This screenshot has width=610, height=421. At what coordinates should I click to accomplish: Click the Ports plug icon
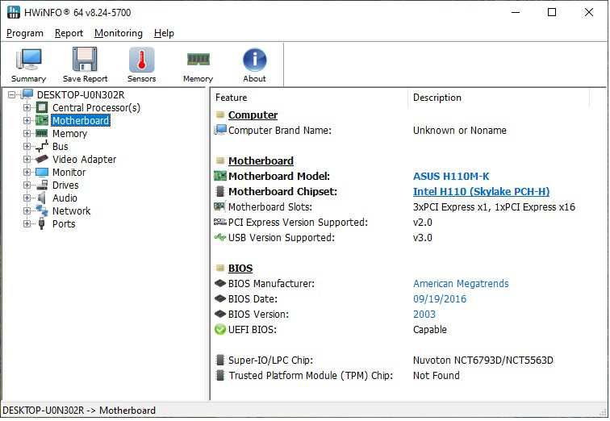pyautogui.click(x=42, y=223)
